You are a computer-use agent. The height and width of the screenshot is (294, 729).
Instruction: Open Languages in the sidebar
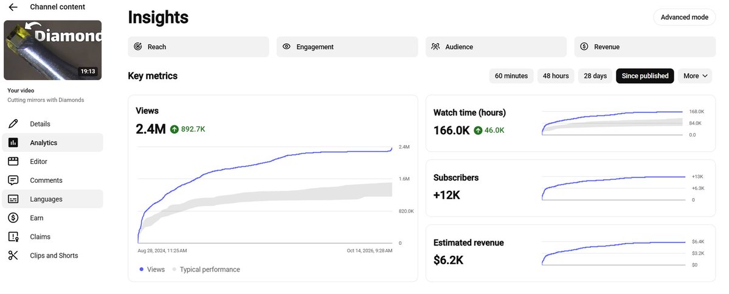tap(52, 199)
